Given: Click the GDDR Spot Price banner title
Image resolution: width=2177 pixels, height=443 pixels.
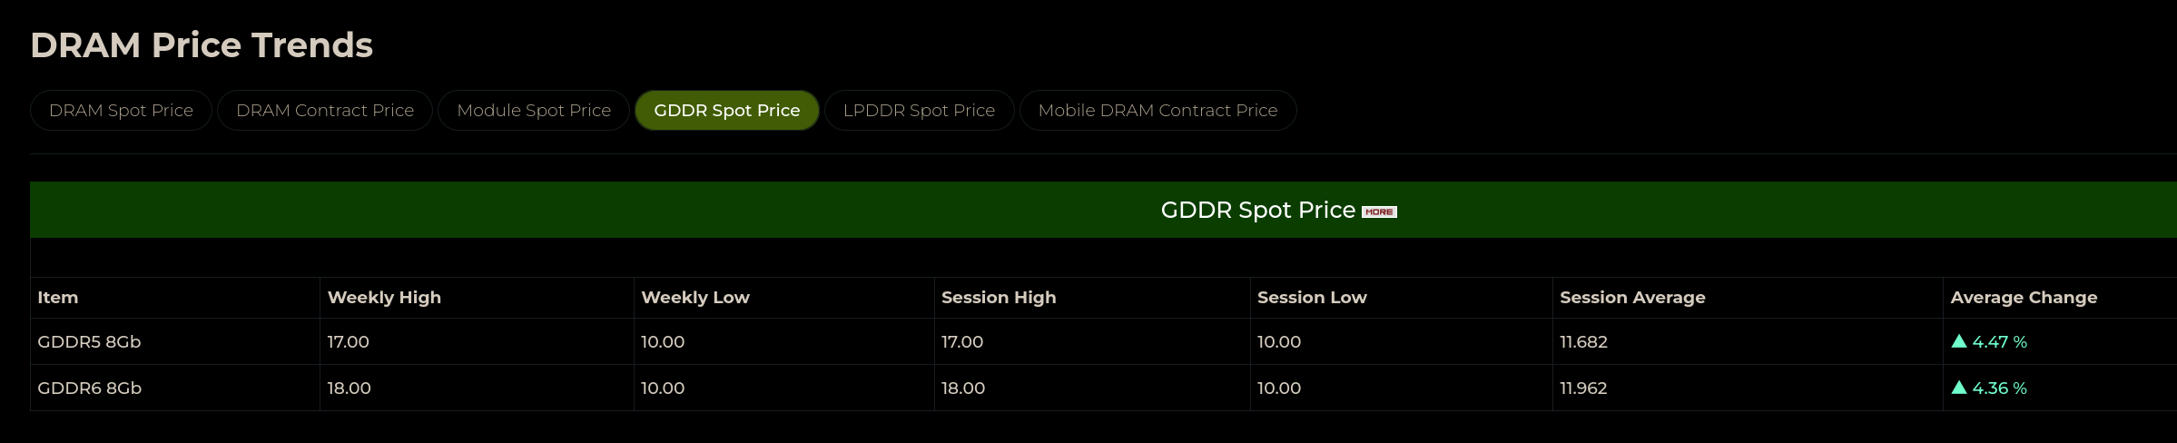Looking at the screenshot, I should [x=1257, y=210].
